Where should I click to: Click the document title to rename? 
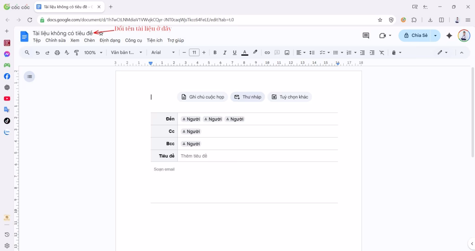coord(63,33)
